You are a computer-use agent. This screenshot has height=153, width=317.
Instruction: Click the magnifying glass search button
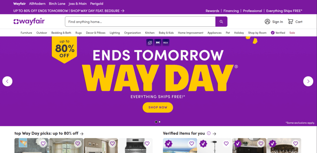(221, 22)
